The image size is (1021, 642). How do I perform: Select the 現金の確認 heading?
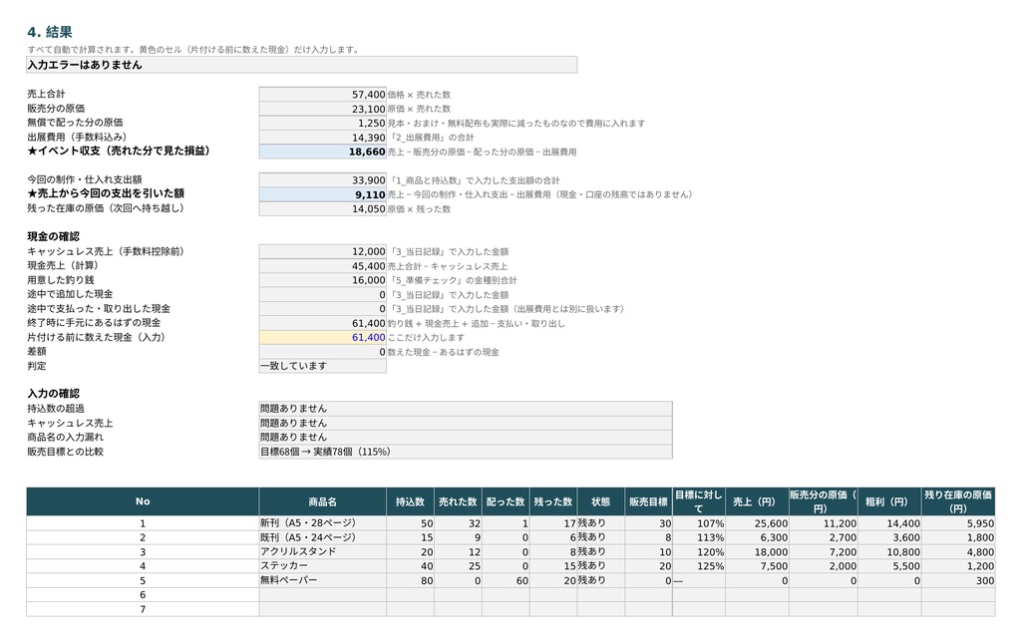pos(54,236)
